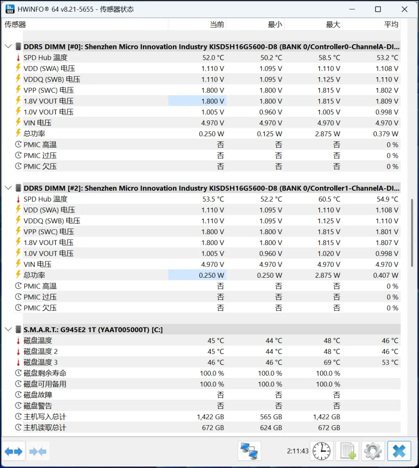Select the 磁盘剩余寿命 sensor row
The width and height of the screenshot is (419, 468).
point(45,373)
